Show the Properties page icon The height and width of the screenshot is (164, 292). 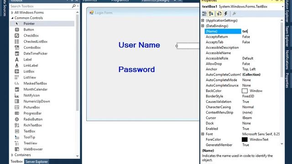point(219,14)
